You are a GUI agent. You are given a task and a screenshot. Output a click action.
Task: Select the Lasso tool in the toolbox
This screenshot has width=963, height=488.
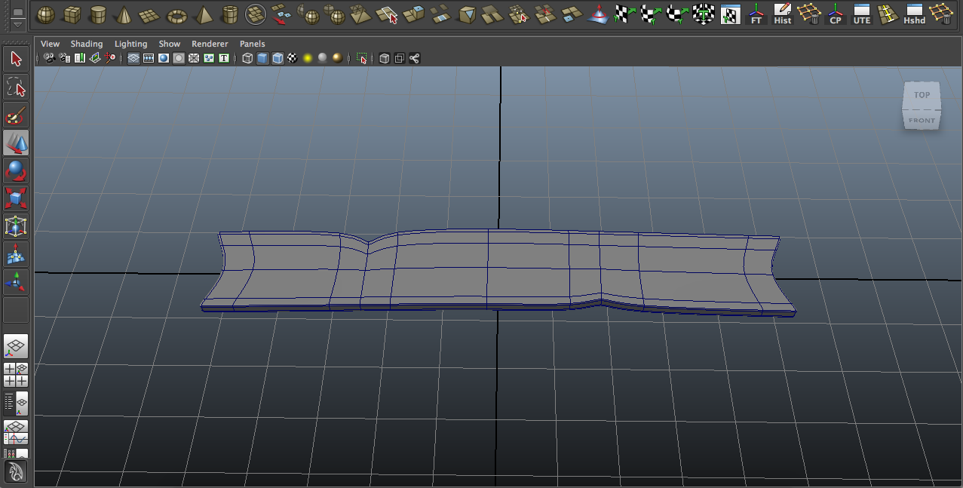tap(16, 86)
